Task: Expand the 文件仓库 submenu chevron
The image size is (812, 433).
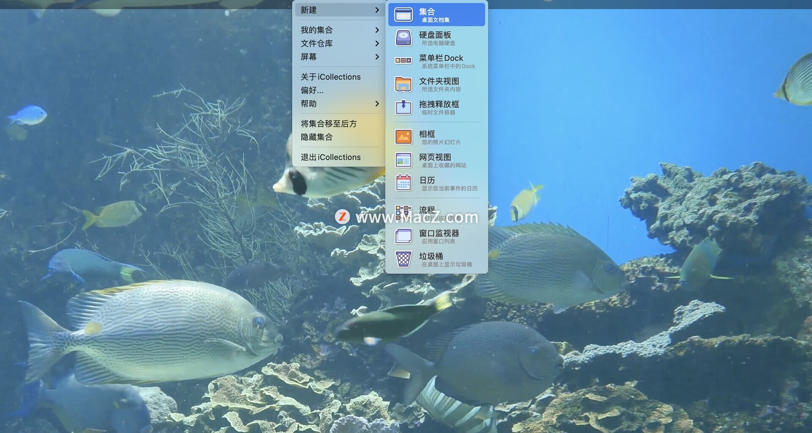Action: click(377, 44)
